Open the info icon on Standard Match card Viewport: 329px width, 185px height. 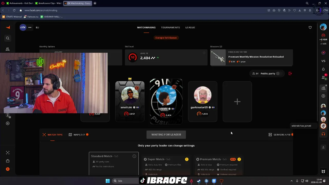pos(134,156)
